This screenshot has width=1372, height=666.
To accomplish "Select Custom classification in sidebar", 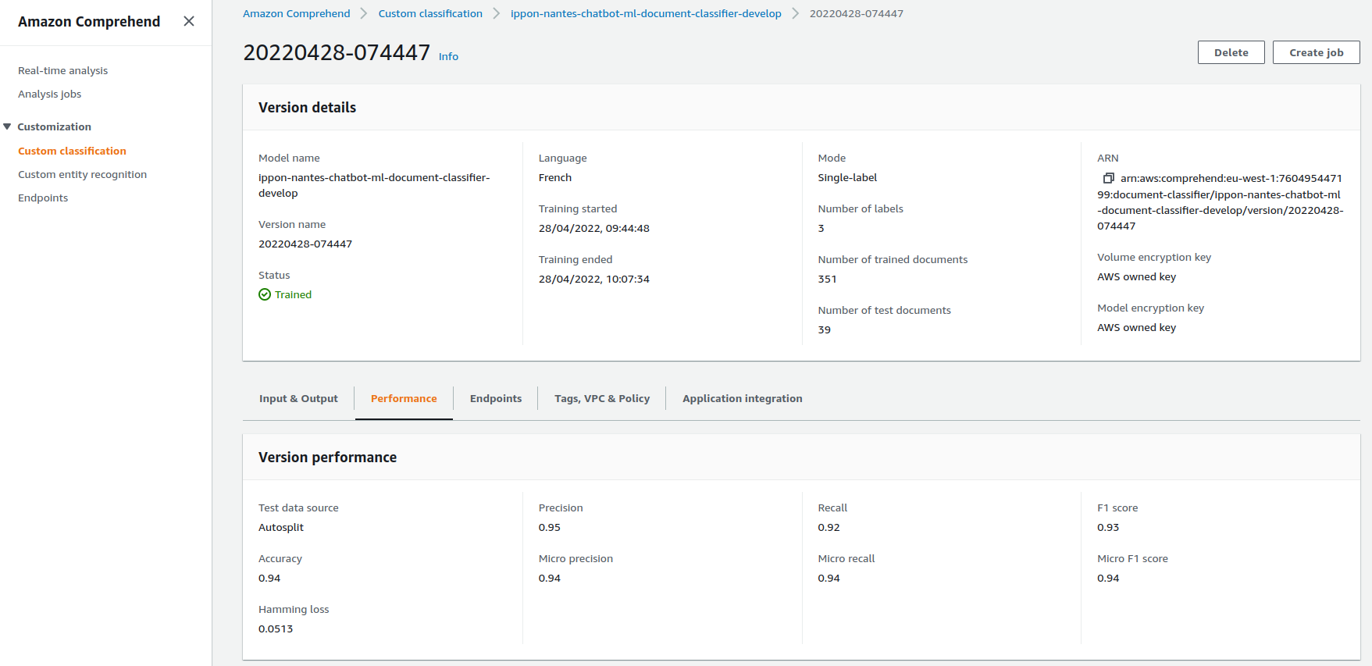I will pos(72,151).
